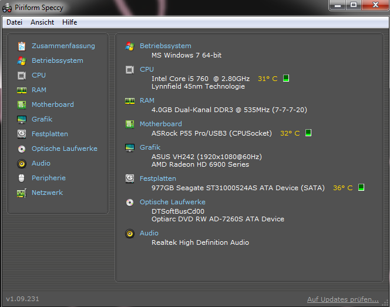Open the Datei menu
Viewport: 390px width, 307px height.
15,22
